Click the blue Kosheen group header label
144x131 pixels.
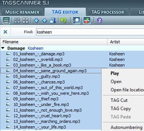[x=35, y=48]
